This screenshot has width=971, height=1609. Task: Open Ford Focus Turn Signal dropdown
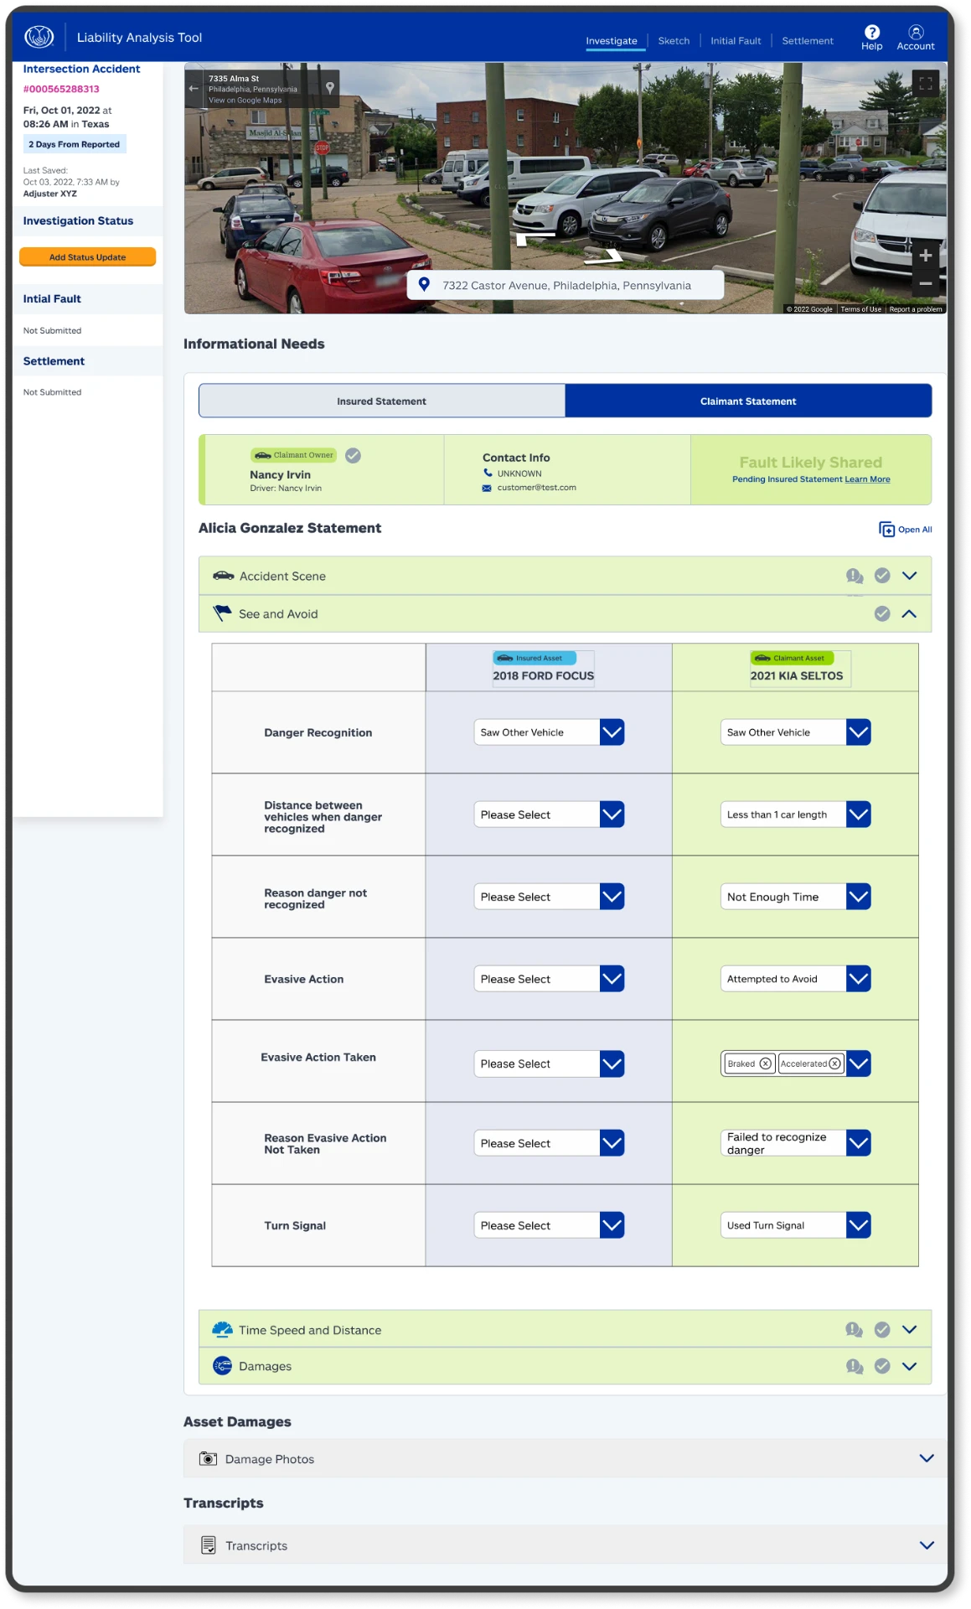[549, 1225]
